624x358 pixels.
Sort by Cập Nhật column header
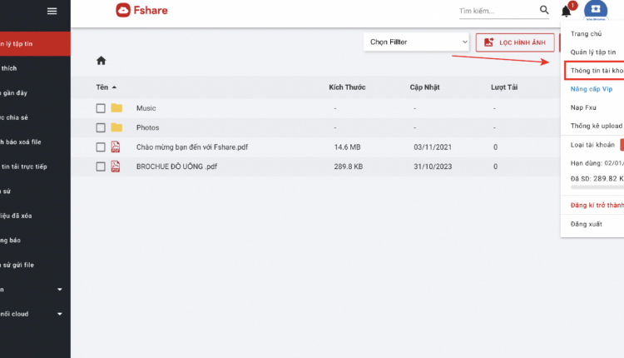pos(424,87)
